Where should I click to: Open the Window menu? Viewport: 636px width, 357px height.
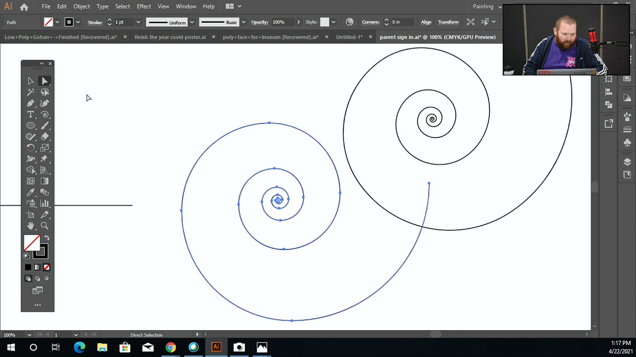tap(186, 6)
